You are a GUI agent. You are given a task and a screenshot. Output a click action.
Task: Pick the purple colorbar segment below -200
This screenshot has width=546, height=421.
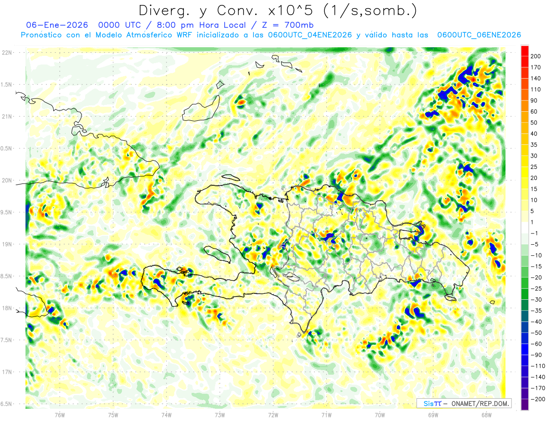[525, 405]
